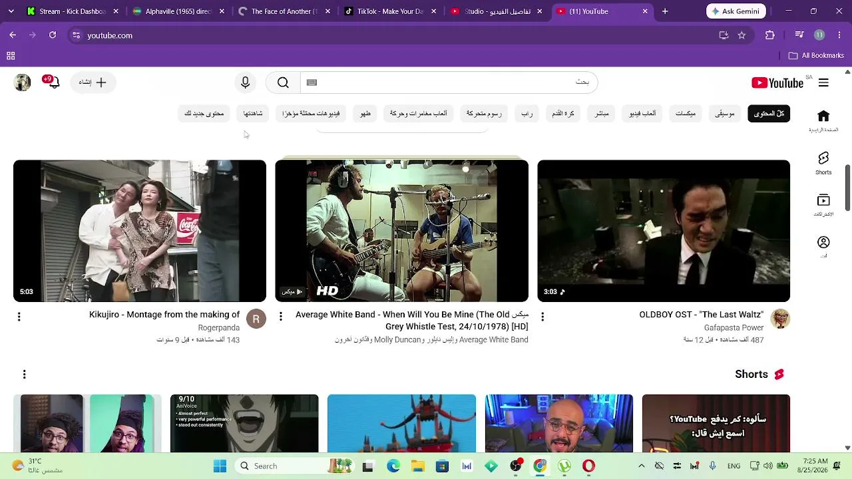Switch to the Stream - Kick Dashboard tab
The image size is (852, 479).
click(x=73, y=11)
